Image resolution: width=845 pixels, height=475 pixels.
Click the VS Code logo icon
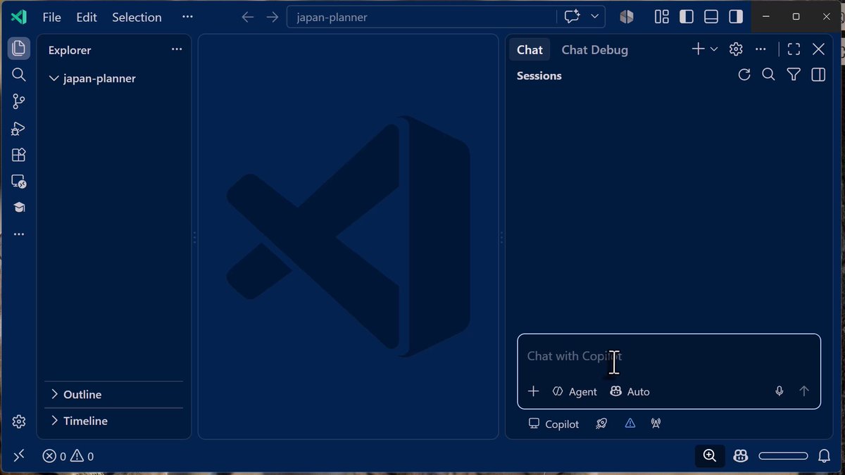point(19,17)
